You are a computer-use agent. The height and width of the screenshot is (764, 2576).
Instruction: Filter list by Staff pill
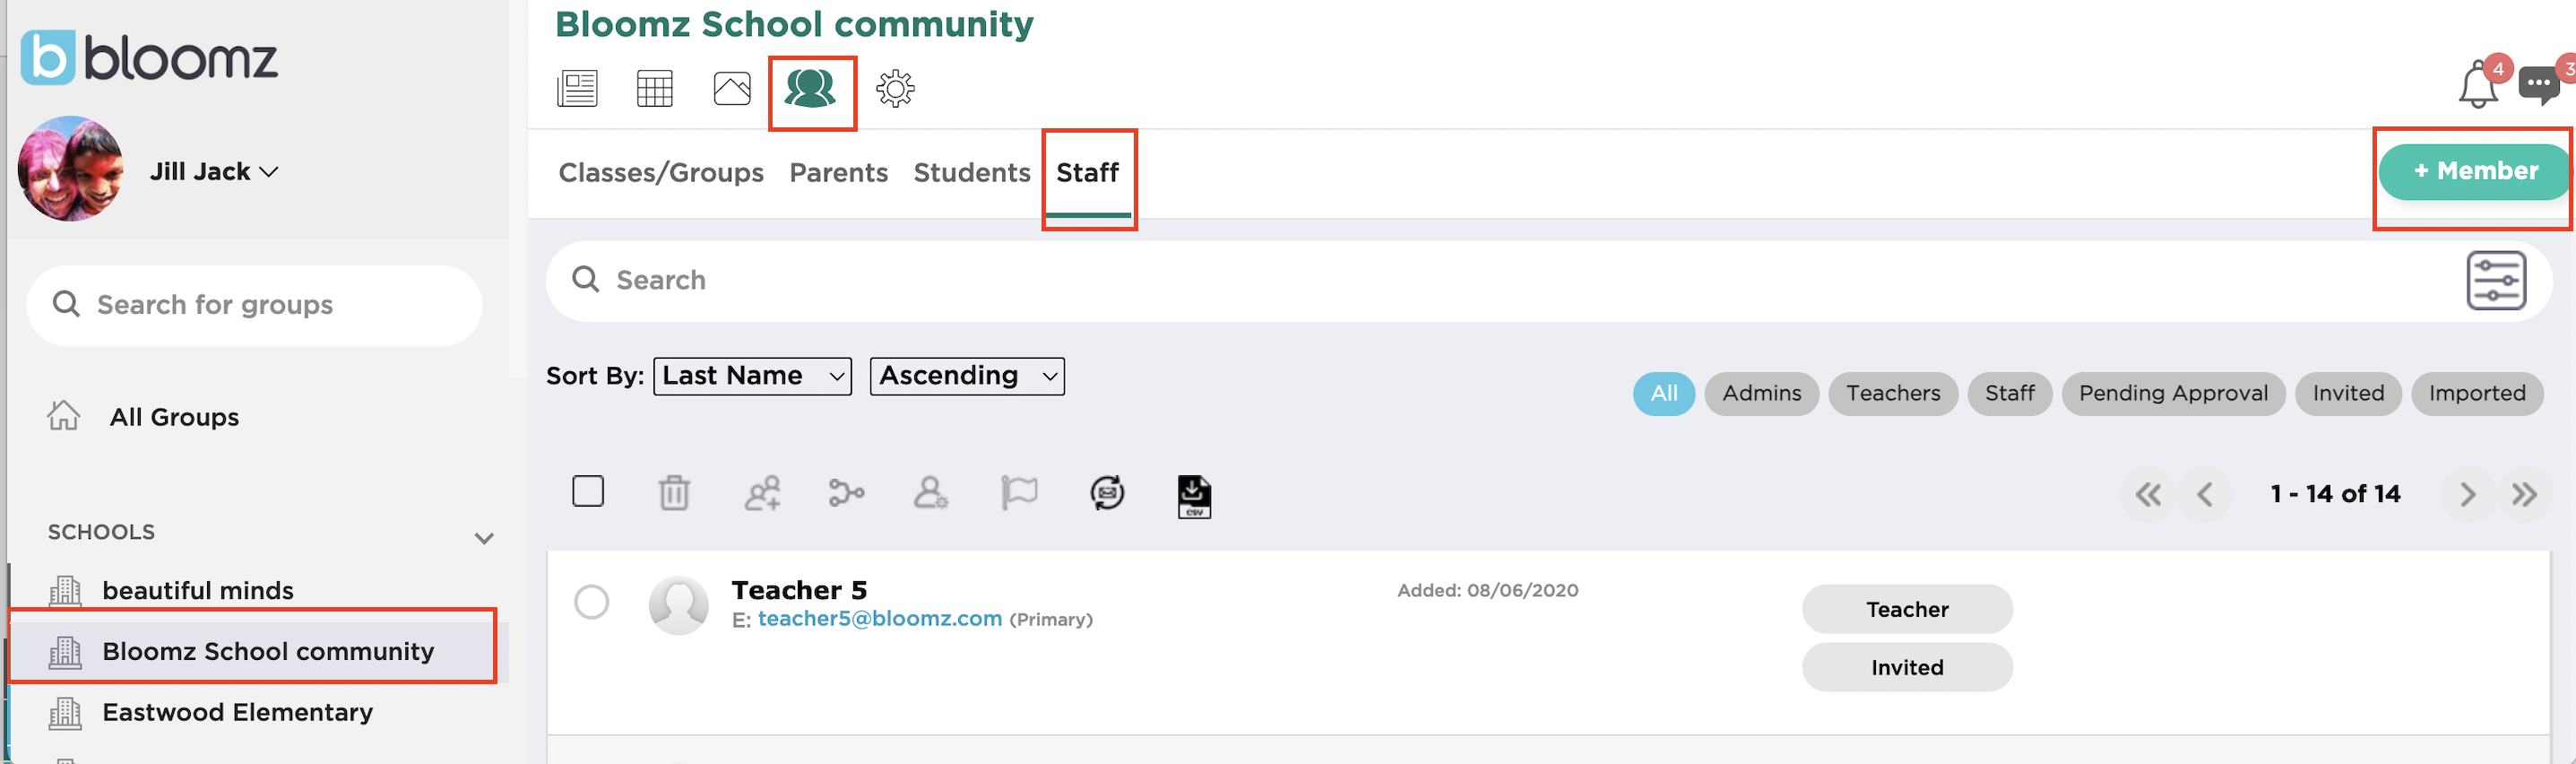2009,394
